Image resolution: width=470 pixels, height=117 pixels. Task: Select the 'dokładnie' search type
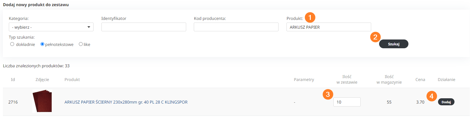(x=12, y=44)
